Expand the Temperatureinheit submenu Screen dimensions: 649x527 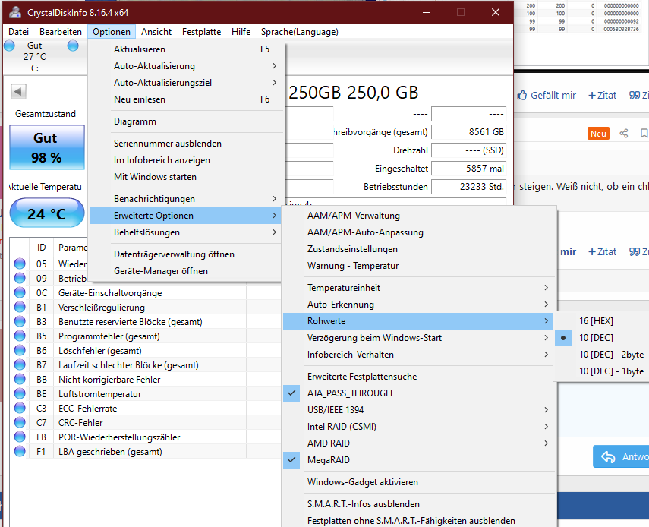tap(419, 288)
